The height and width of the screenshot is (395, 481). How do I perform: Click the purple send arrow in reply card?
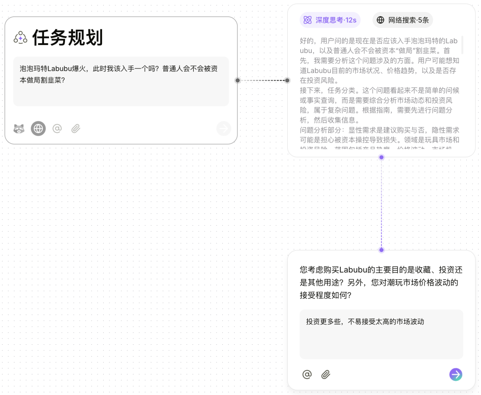(x=456, y=375)
